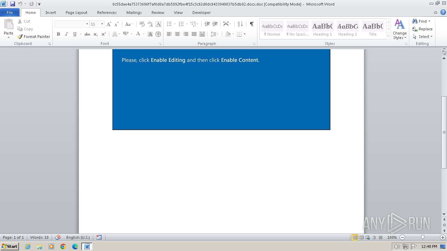Image resolution: width=447 pixels, height=251 pixels.
Task: Click the Save icon in Quick Access
Action: (x=13, y=4)
